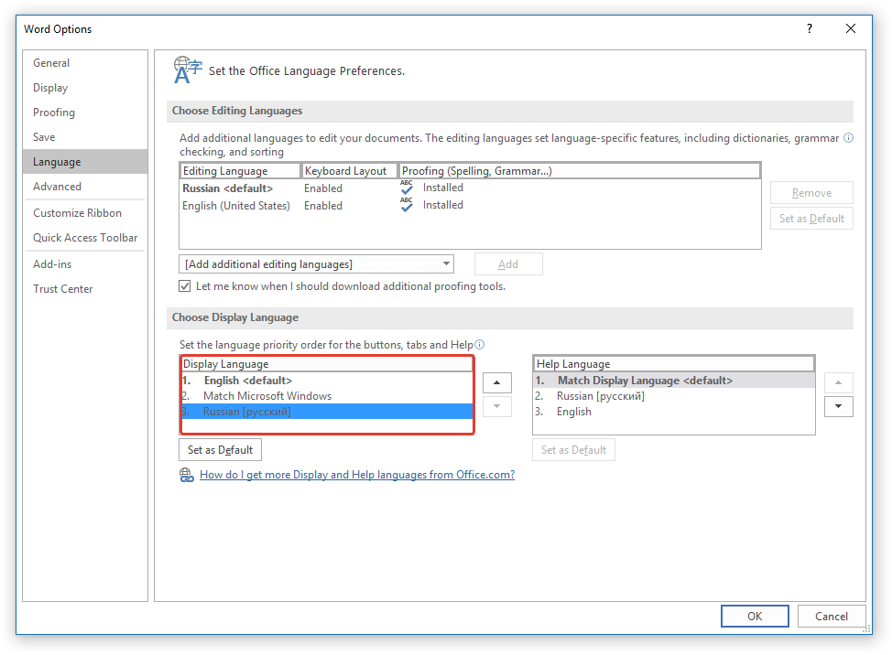892x655 pixels.
Task: Move display language up with arrow button
Action: pyautogui.click(x=497, y=383)
